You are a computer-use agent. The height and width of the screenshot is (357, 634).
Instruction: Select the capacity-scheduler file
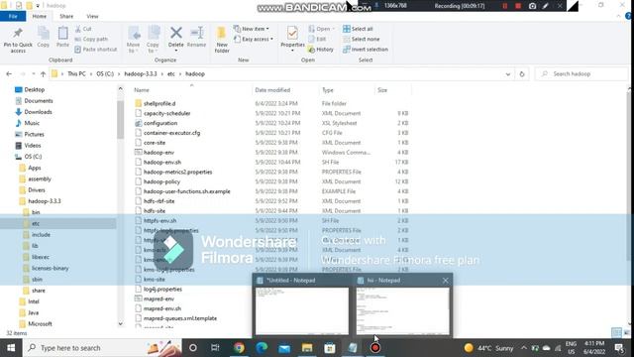pos(166,113)
